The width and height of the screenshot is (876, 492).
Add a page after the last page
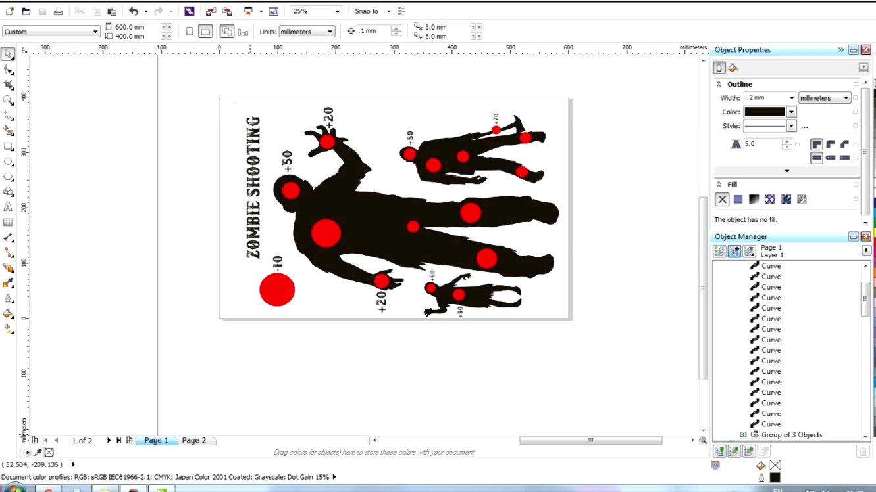130,440
